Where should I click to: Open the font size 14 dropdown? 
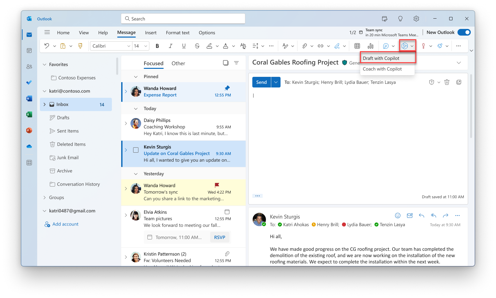(145, 46)
